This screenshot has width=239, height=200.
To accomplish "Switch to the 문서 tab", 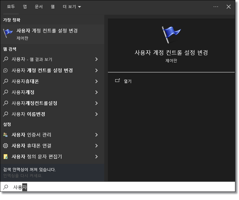I will click(x=39, y=7).
